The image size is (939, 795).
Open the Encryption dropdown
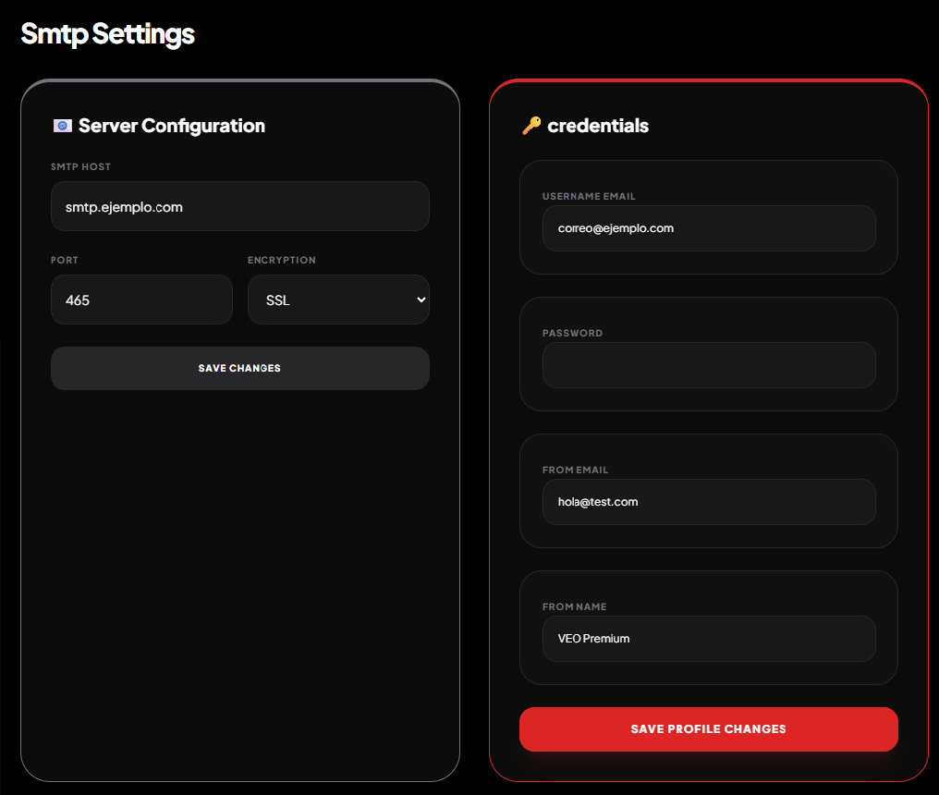[x=338, y=300]
